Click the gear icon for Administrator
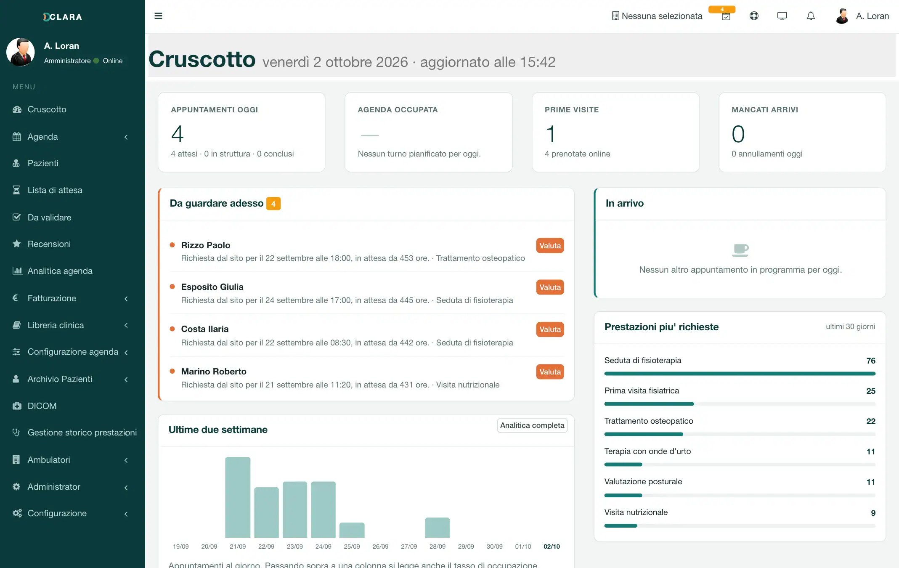 coord(16,486)
